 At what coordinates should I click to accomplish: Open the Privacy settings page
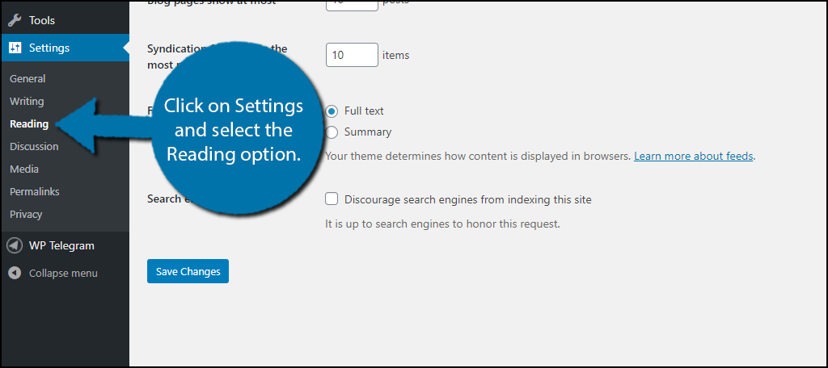(x=26, y=214)
